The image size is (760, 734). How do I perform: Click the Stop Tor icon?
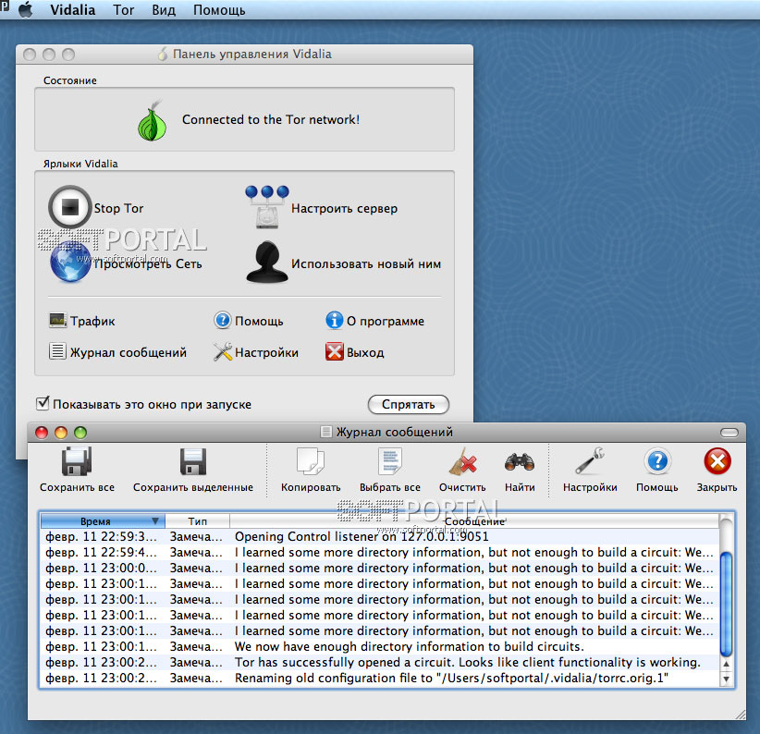69,207
